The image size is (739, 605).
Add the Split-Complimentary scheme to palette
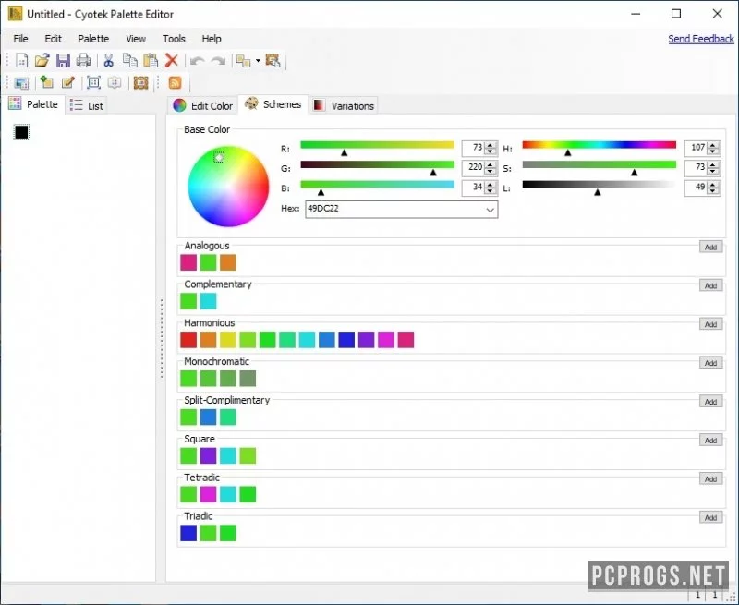(x=710, y=402)
